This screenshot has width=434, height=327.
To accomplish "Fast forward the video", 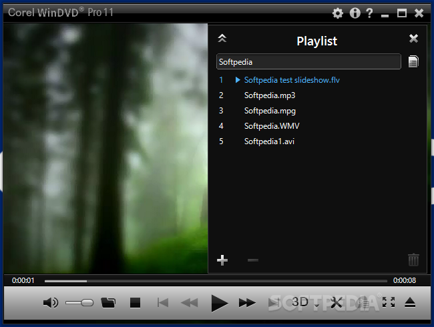I will [x=247, y=303].
